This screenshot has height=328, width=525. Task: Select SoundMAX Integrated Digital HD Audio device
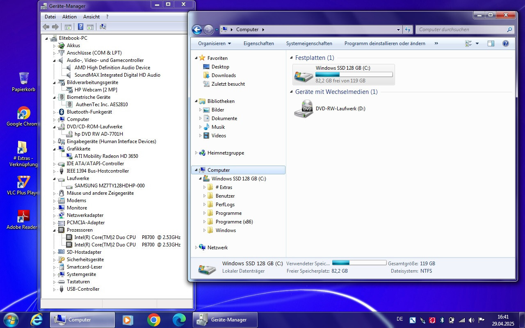tap(117, 75)
